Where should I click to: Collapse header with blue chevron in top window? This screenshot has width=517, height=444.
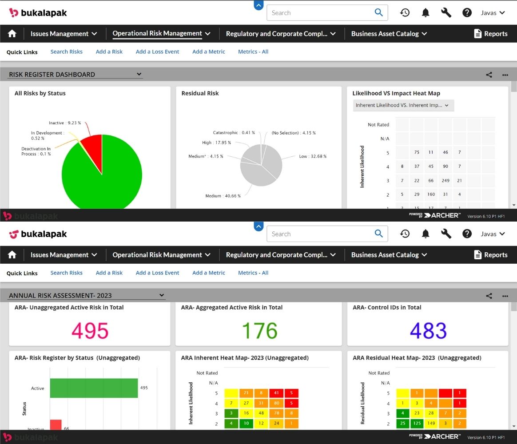pyautogui.click(x=259, y=5)
